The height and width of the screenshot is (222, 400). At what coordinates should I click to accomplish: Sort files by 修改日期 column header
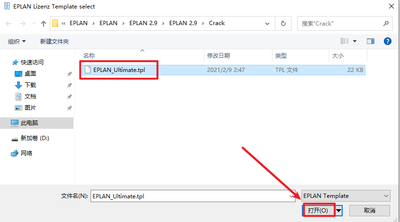tap(218, 56)
